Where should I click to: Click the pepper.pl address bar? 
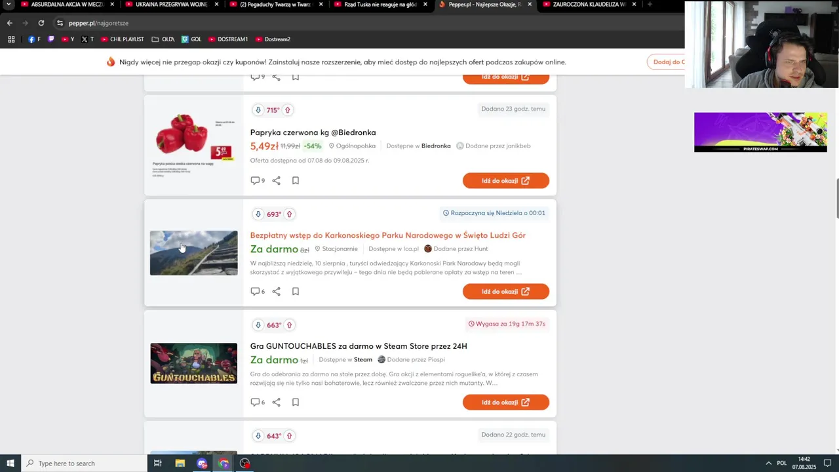click(x=367, y=23)
